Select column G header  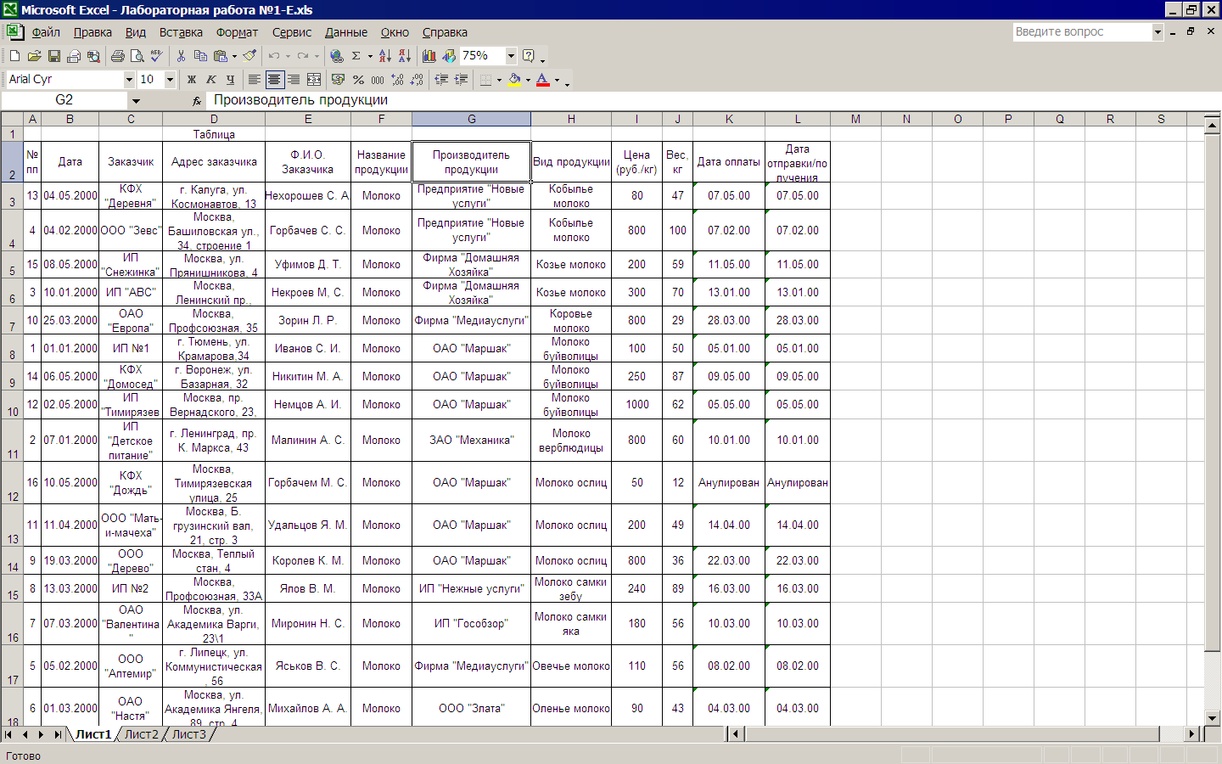(x=472, y=119)
